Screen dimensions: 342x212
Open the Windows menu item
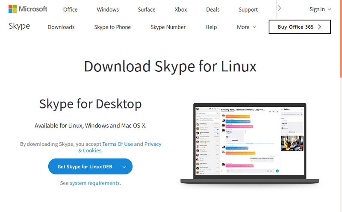coord(108,9)
